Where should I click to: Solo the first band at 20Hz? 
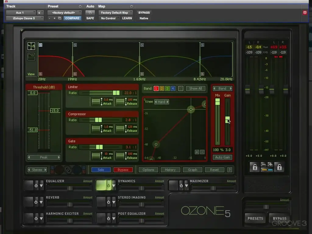tap(41, 45)
